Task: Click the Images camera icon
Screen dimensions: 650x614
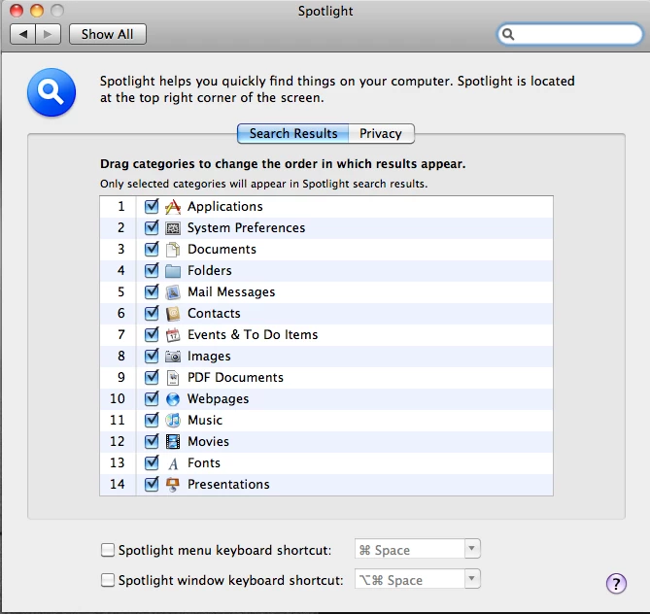Action: 173,357
